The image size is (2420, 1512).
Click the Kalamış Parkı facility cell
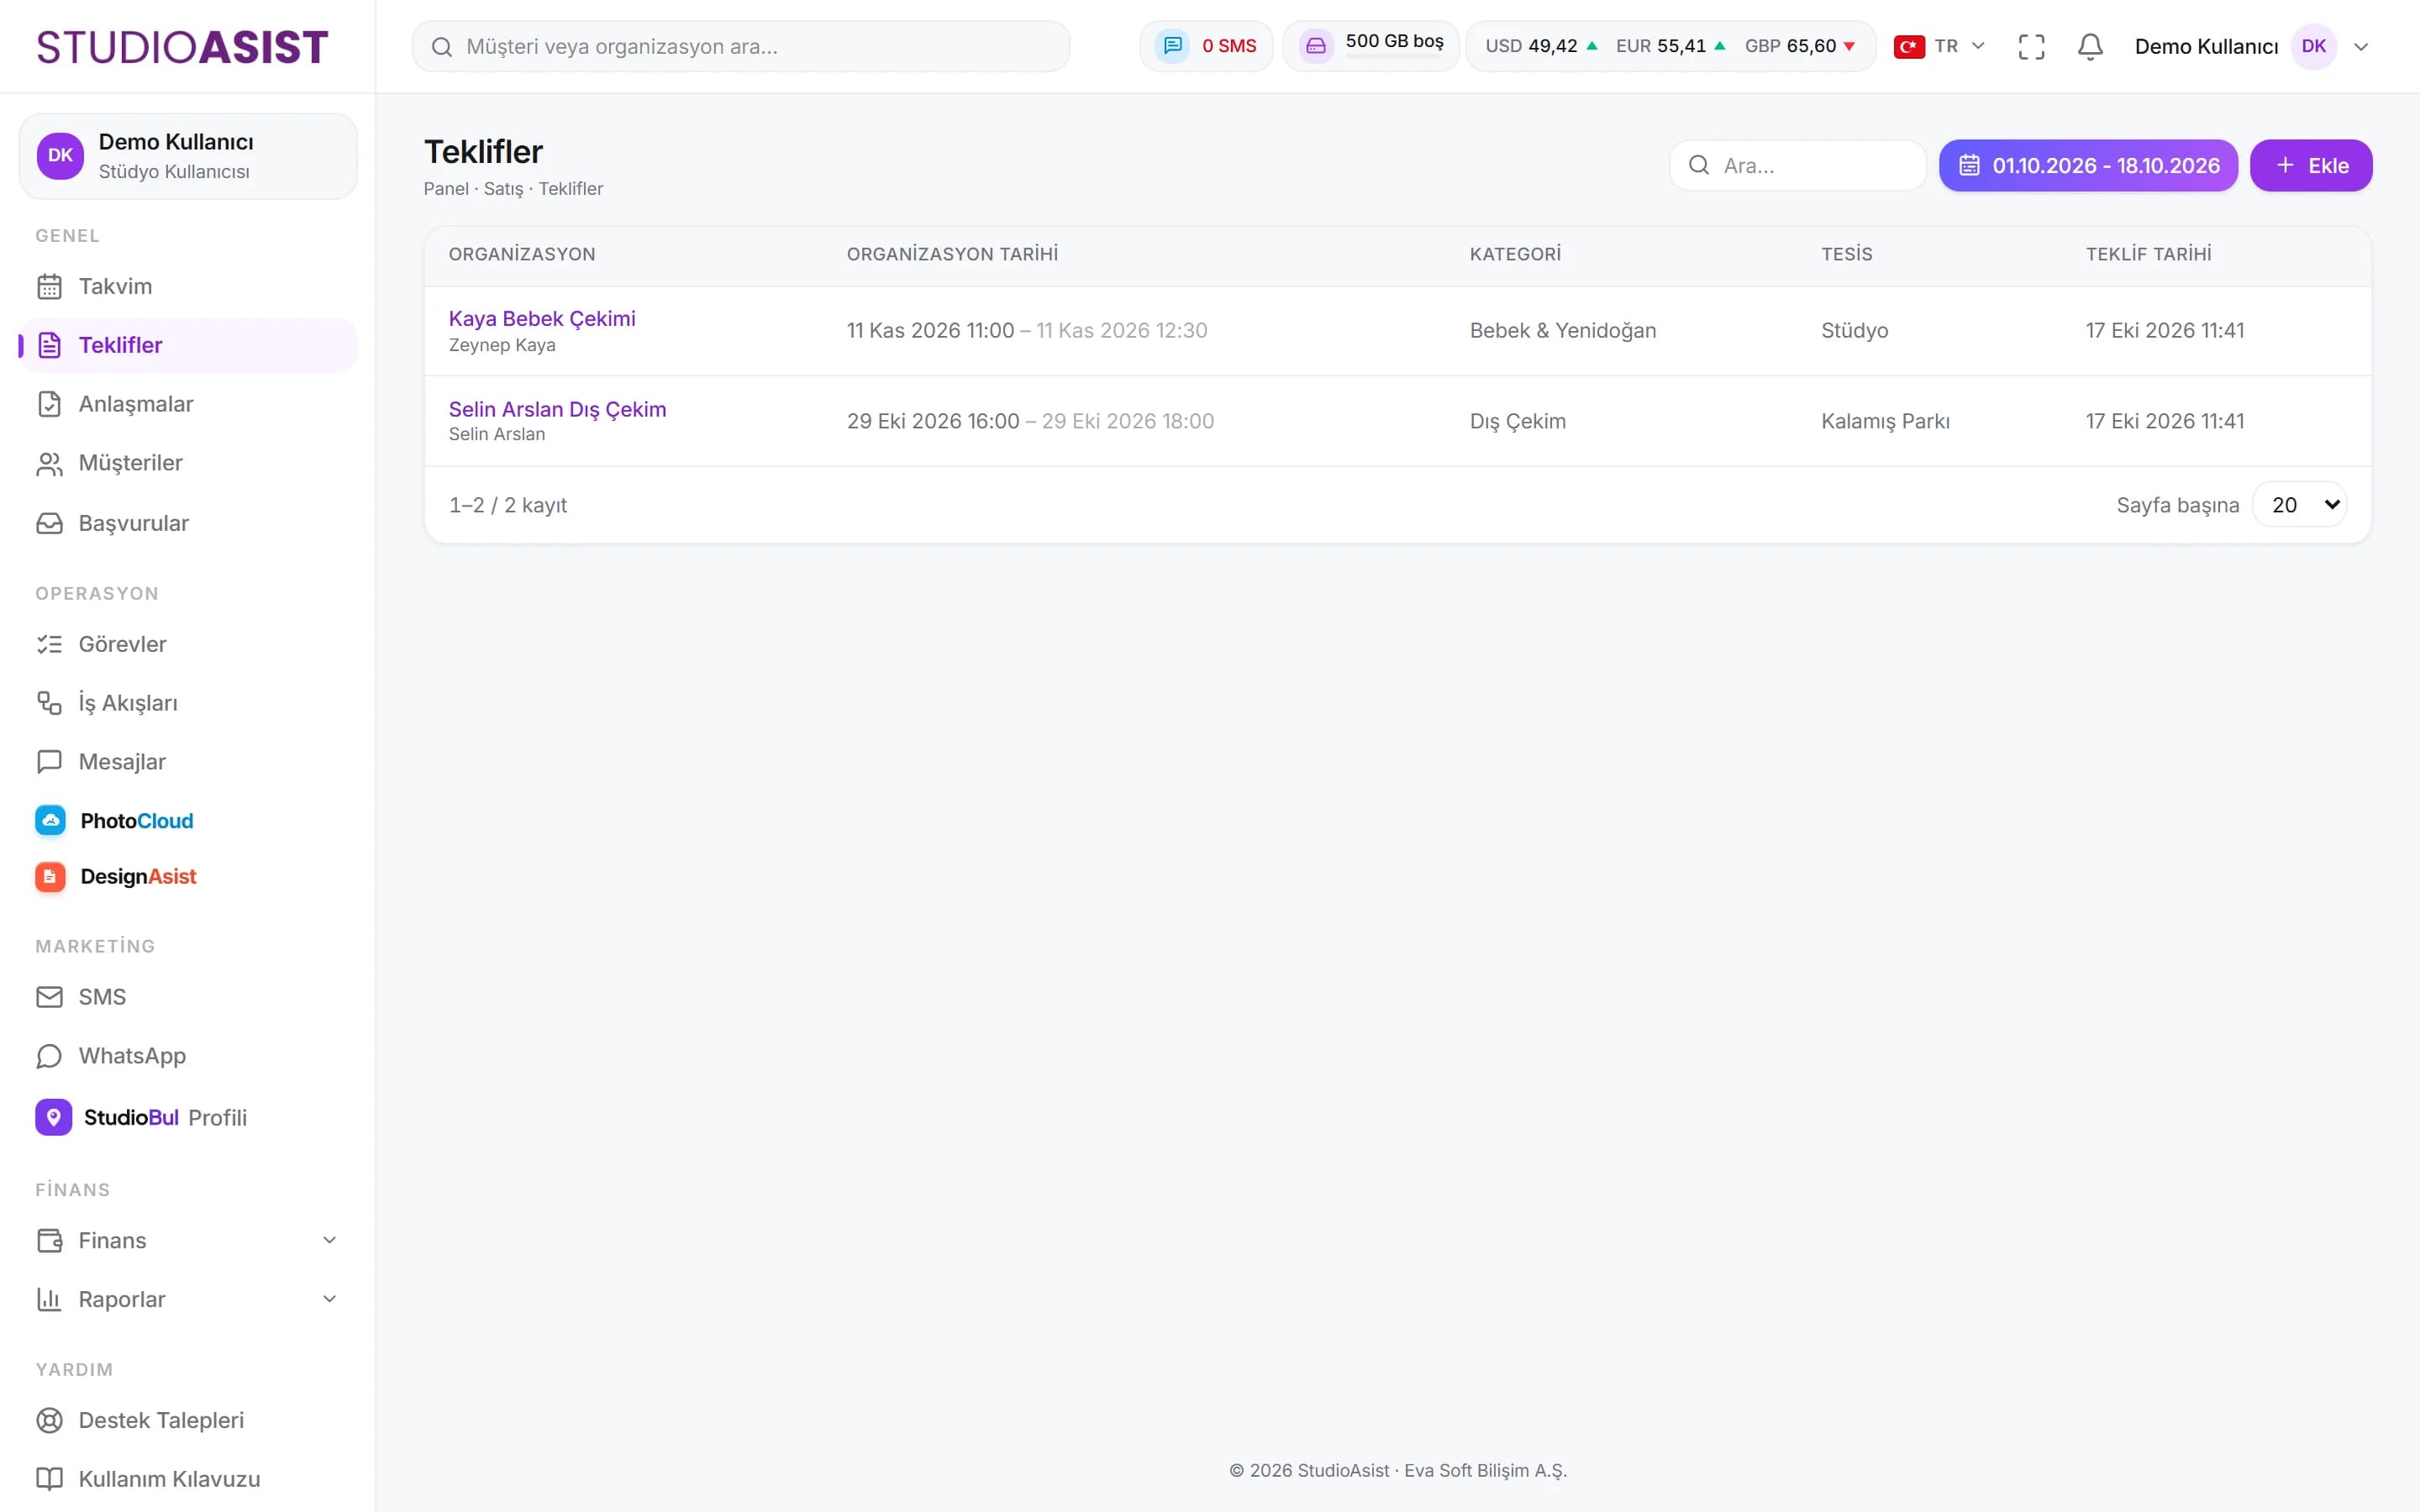click(1885, 421)
